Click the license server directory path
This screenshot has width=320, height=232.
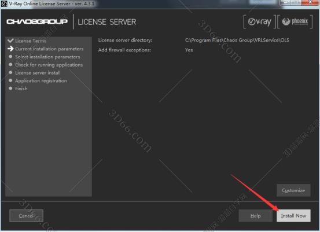(x=237, y=40)
